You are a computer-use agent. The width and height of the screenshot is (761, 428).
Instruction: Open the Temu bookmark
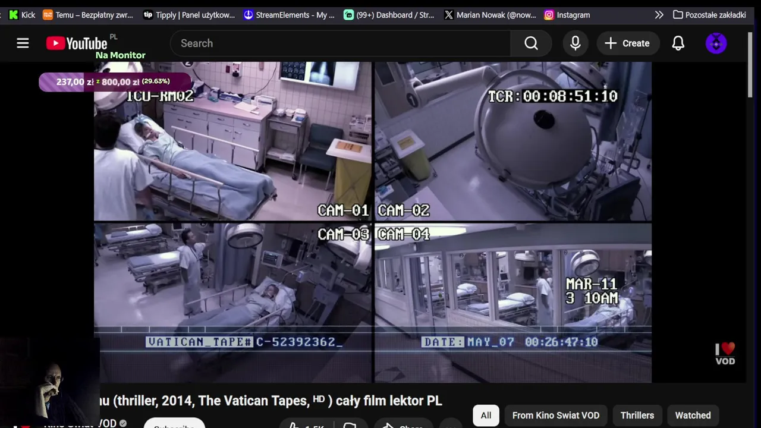[x=88, y=15]
